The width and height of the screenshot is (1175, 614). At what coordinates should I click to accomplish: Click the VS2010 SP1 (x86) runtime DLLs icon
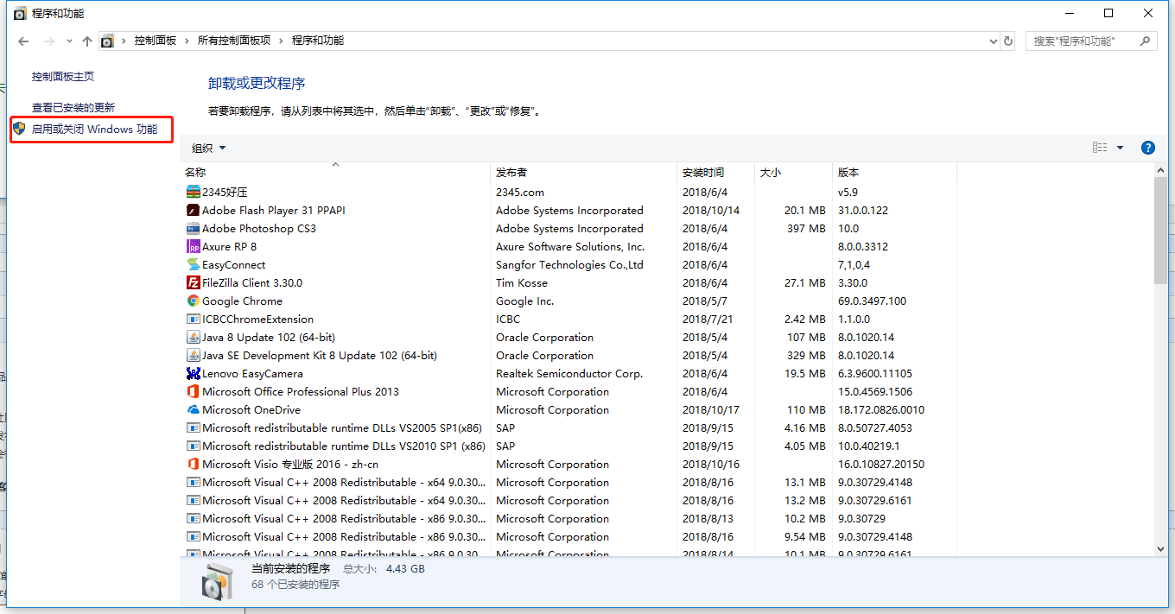(x=193, y=446)
